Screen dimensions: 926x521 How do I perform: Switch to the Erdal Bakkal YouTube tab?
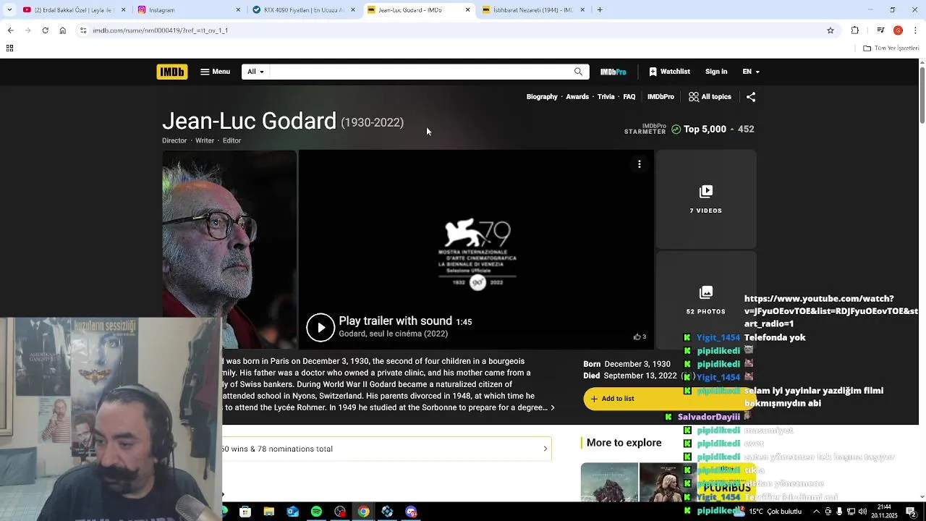[72, 10]
